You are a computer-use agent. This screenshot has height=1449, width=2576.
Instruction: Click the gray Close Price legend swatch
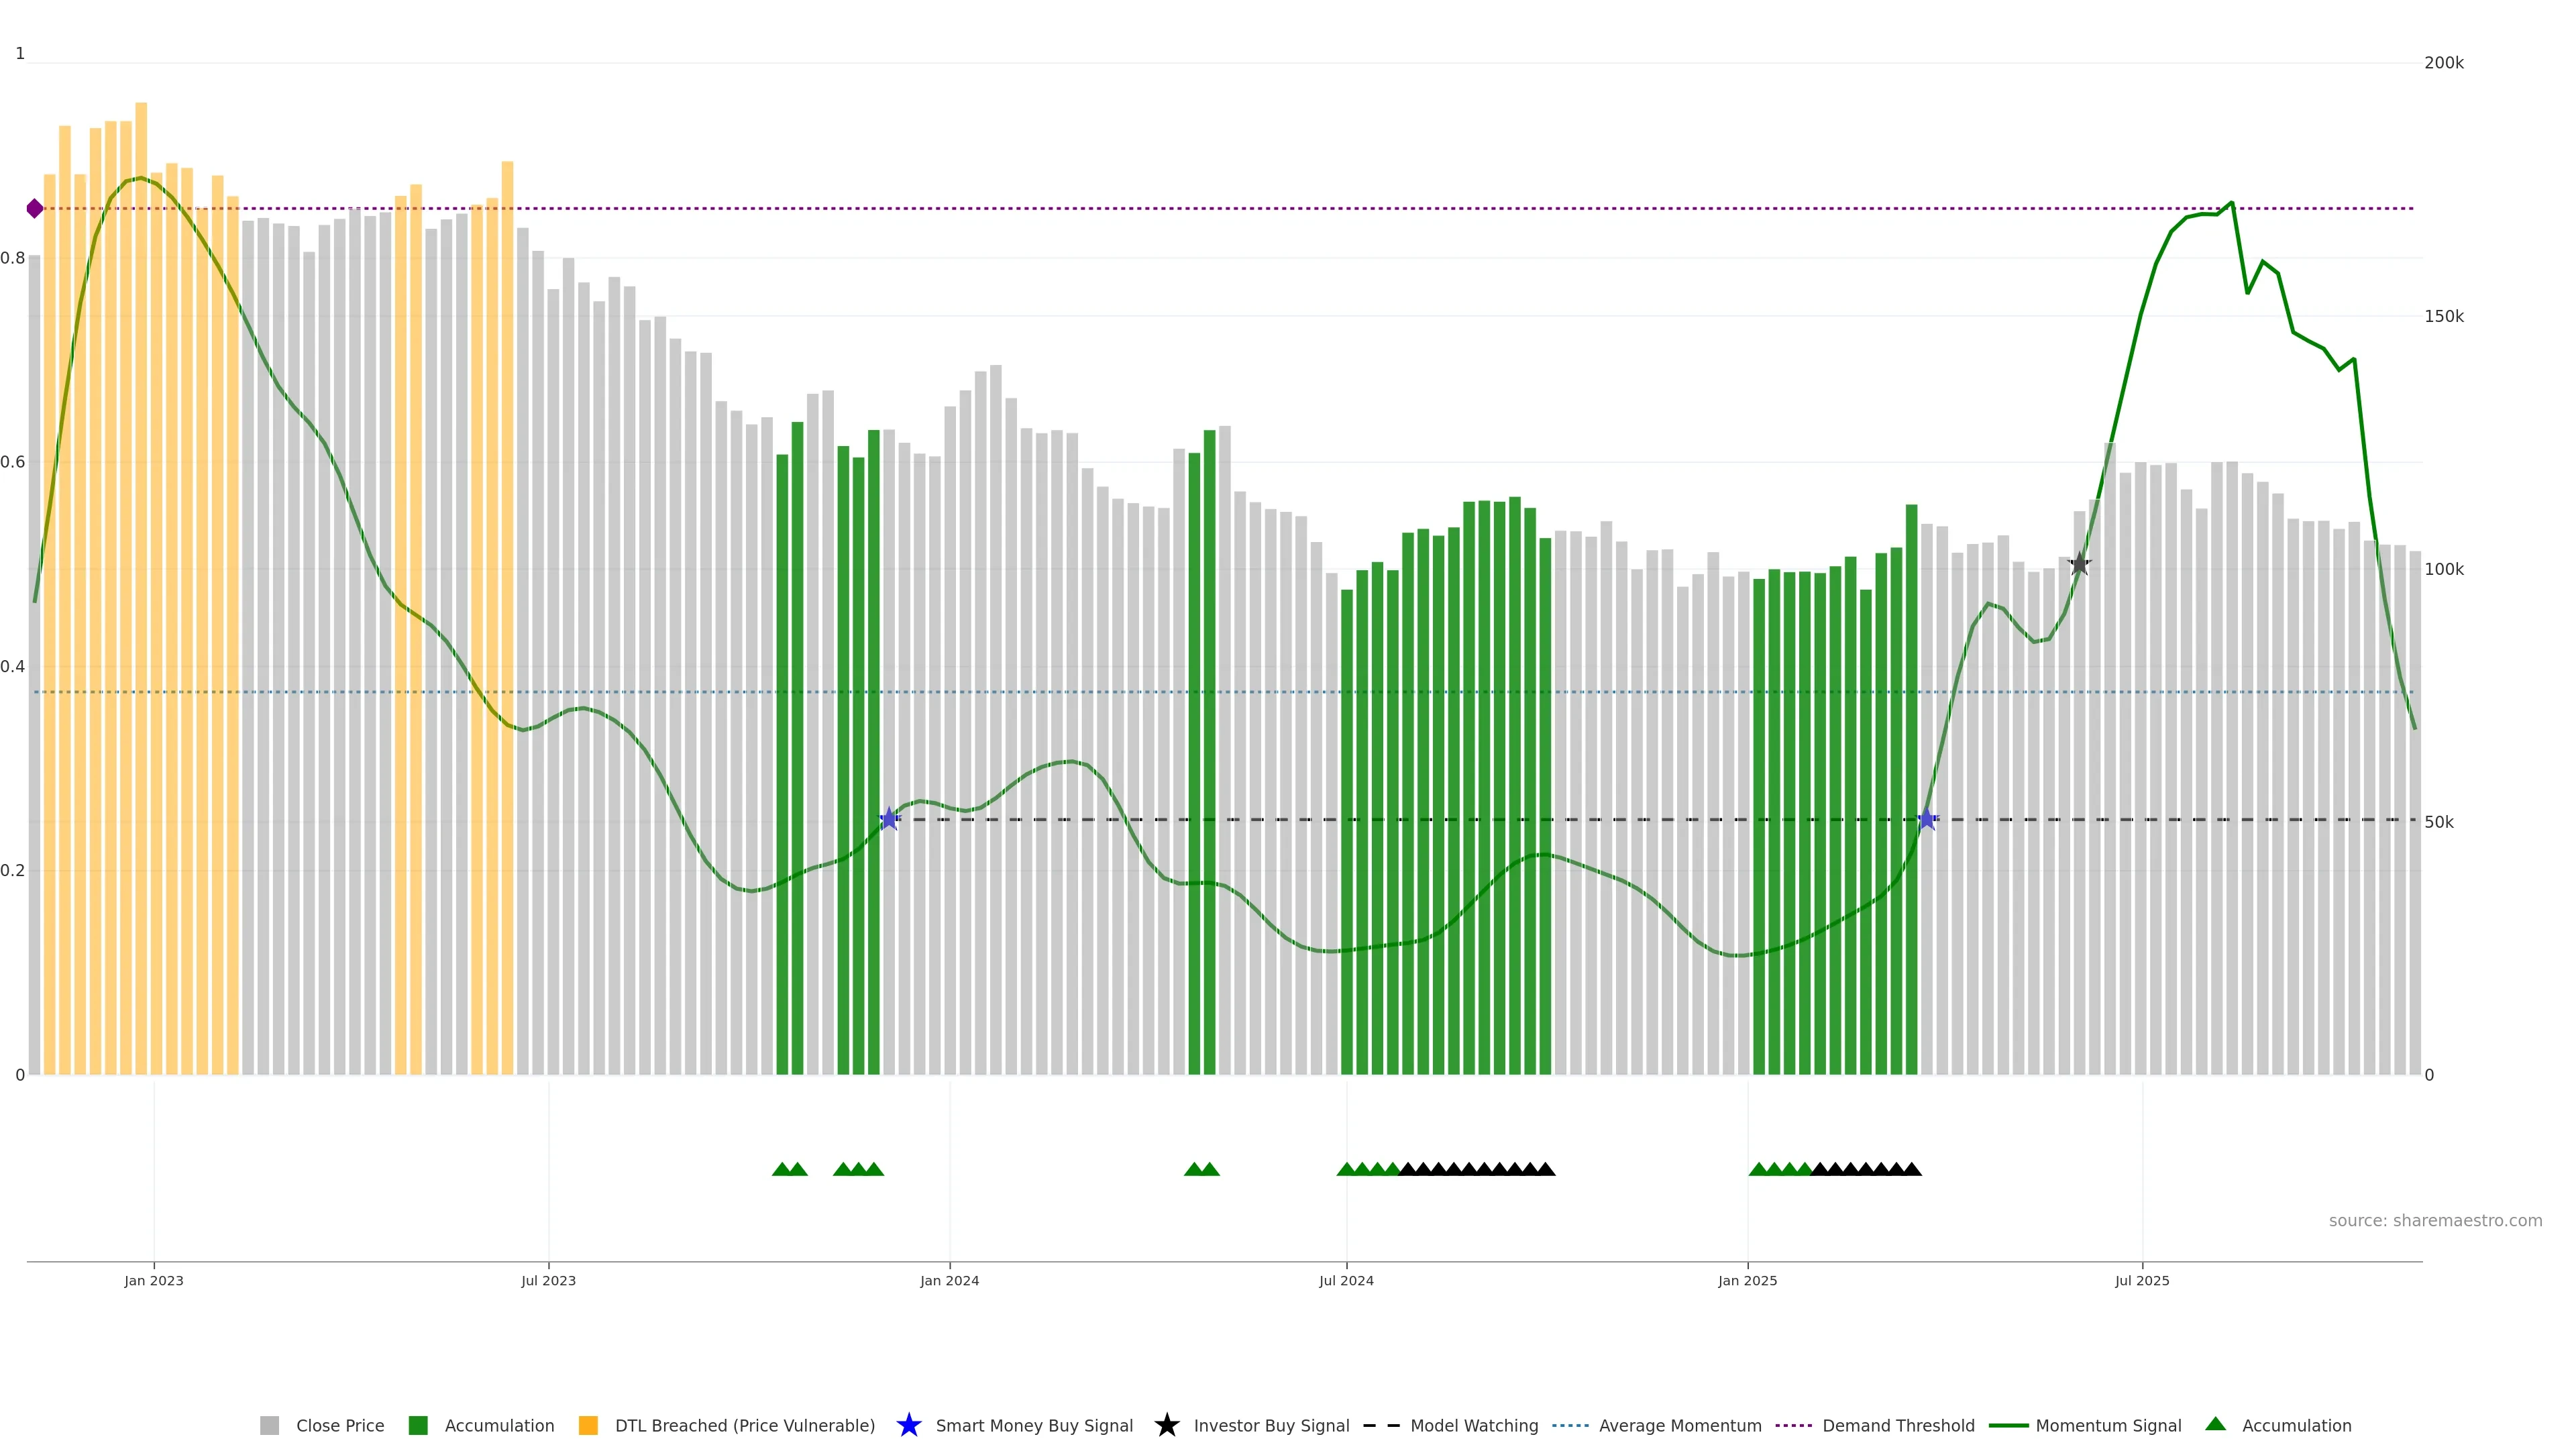(269, 1425)
